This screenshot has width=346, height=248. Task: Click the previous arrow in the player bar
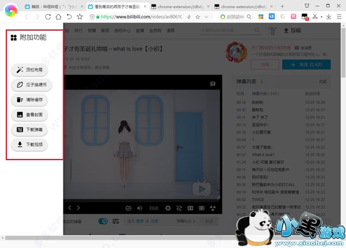click(x=70, y=208)
